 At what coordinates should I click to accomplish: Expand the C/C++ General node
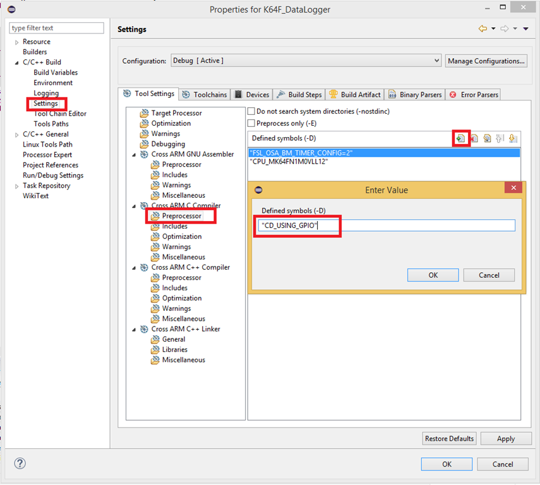(x=17, y=135)
